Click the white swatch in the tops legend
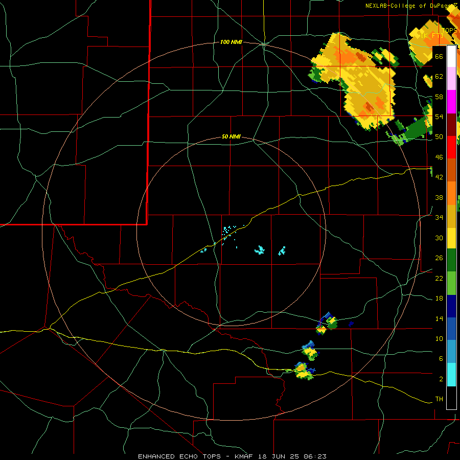This screenshot has height=460, width=460. [x=451, y=56]
